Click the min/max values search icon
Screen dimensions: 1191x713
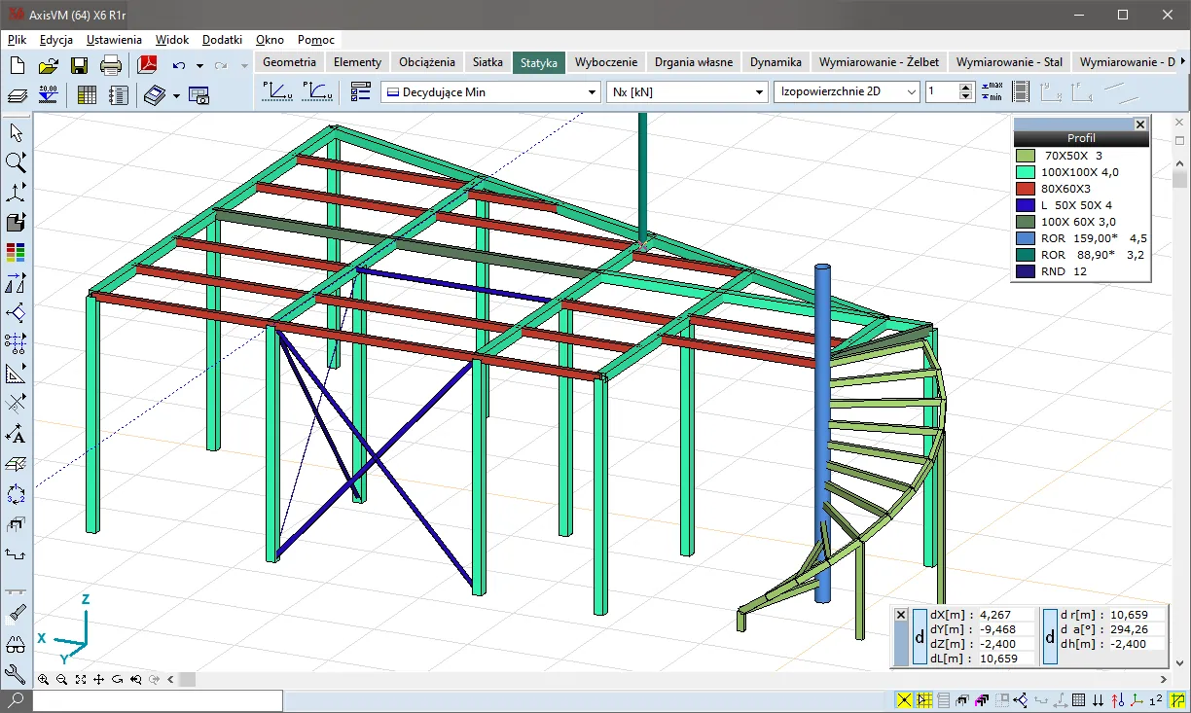click(992, 91)
